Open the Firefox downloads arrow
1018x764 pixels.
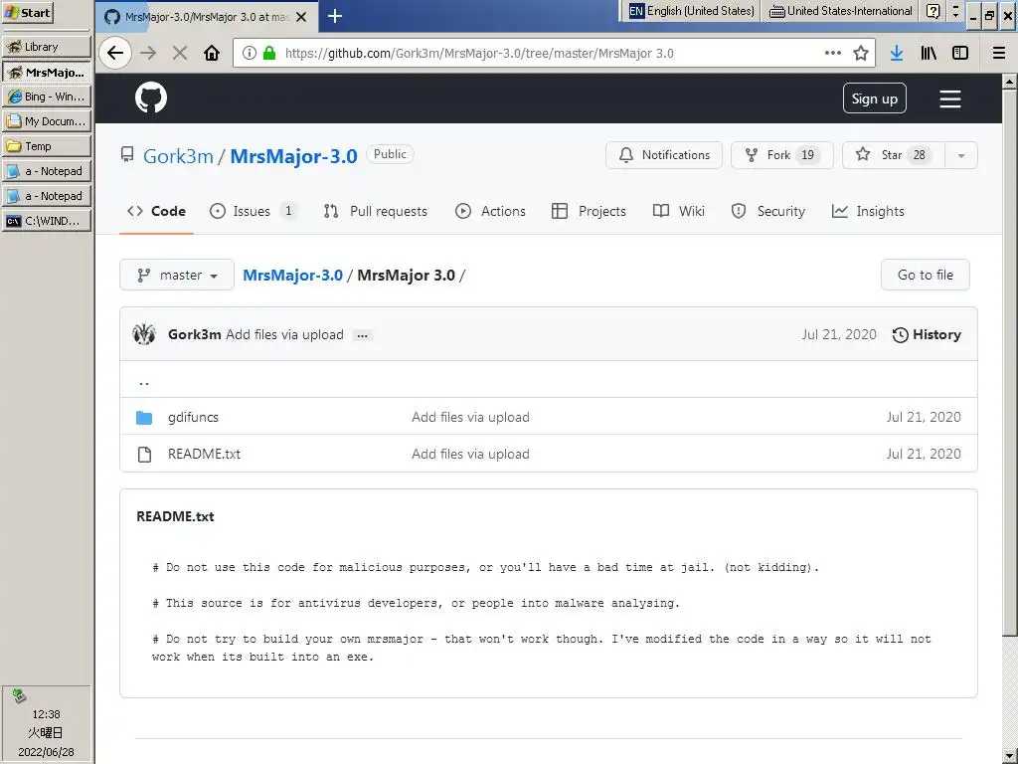pos(897,53)
